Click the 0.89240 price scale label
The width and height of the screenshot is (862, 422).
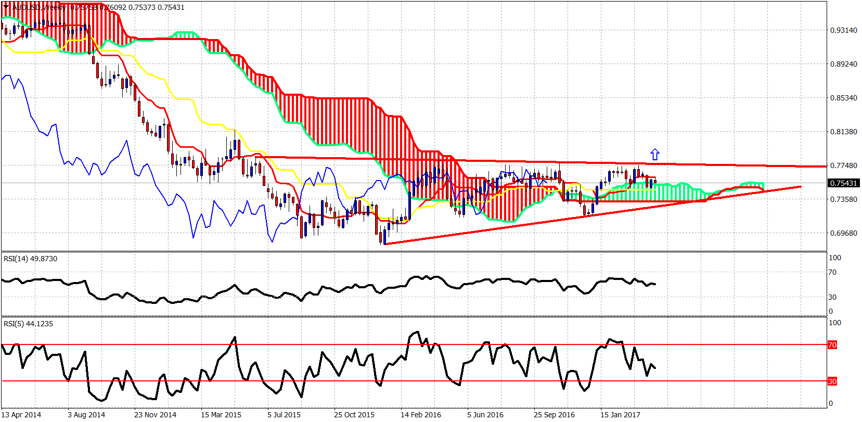(843, 64)
